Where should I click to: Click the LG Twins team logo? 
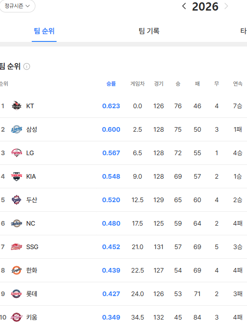[17, 153]
